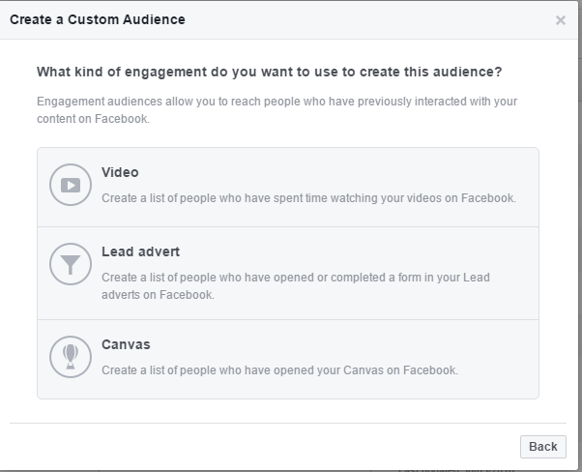
Task: Click 'content on Facebook.' in intro paragraph
Action: (x=94, y=119)
